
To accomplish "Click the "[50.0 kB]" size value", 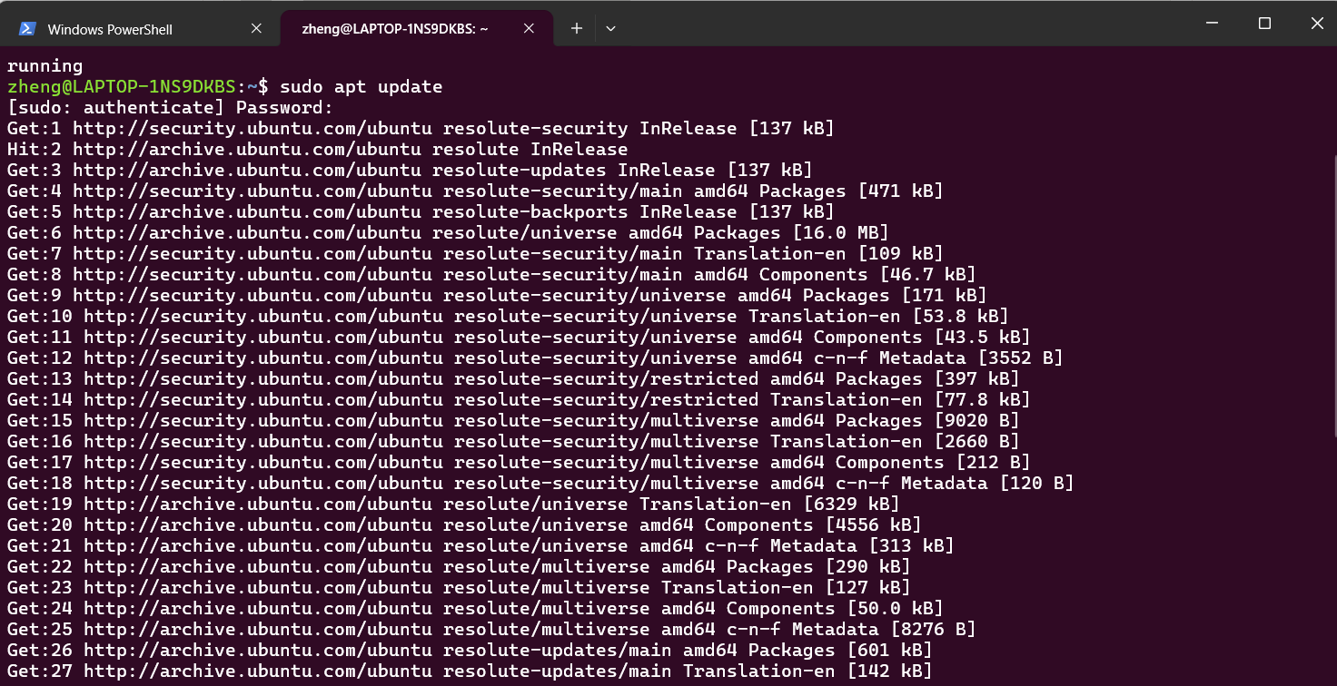I will coord(895,609).
